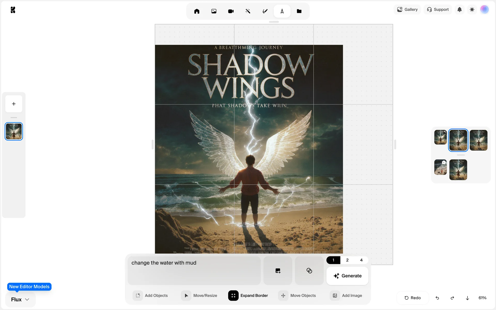This screenshot has width=496, height=310.
Task: Click the add reference image icon
Action: [278, 270]
